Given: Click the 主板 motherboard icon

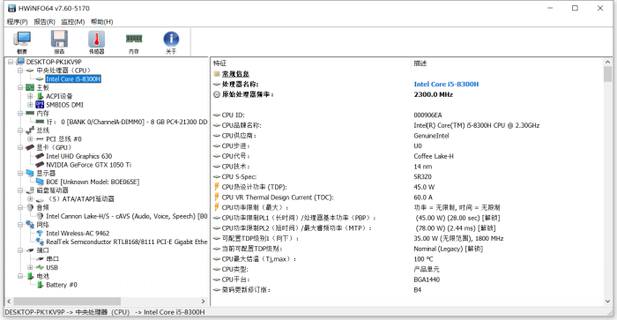Looking at the screenshot, I should [30, 87].
